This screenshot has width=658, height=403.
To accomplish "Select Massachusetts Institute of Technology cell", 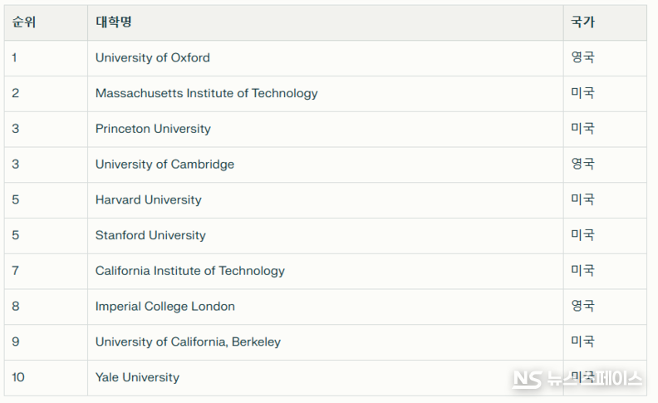I will tap(206, 93).
